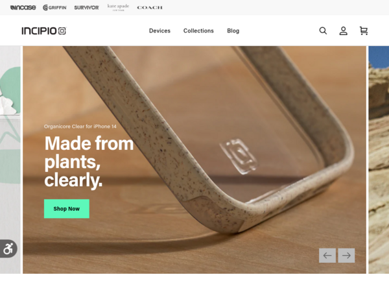Open the account profile icon
Image resolution: width=389 pixels, height=292 pixels.
pyautogui.click(x=344, y=30)
